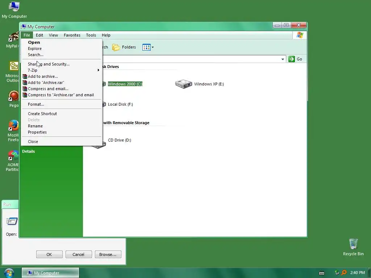The image size is (371, 278).
Task: Choose Compress and email... entry
Action: 62,89
